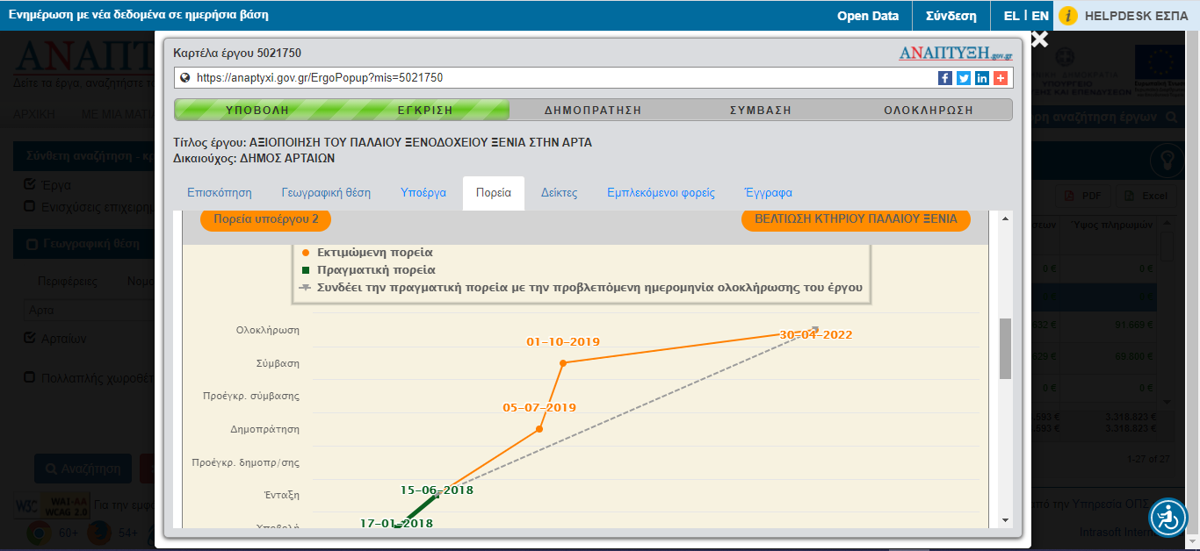Click the globe icon beside project URL
This screenshot has height=551, width=1200.
(x=185, y=78)
